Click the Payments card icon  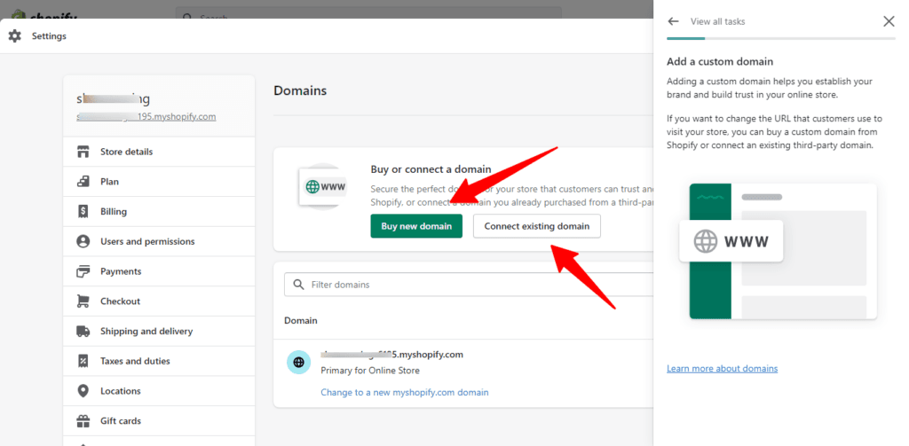[83, 271]
